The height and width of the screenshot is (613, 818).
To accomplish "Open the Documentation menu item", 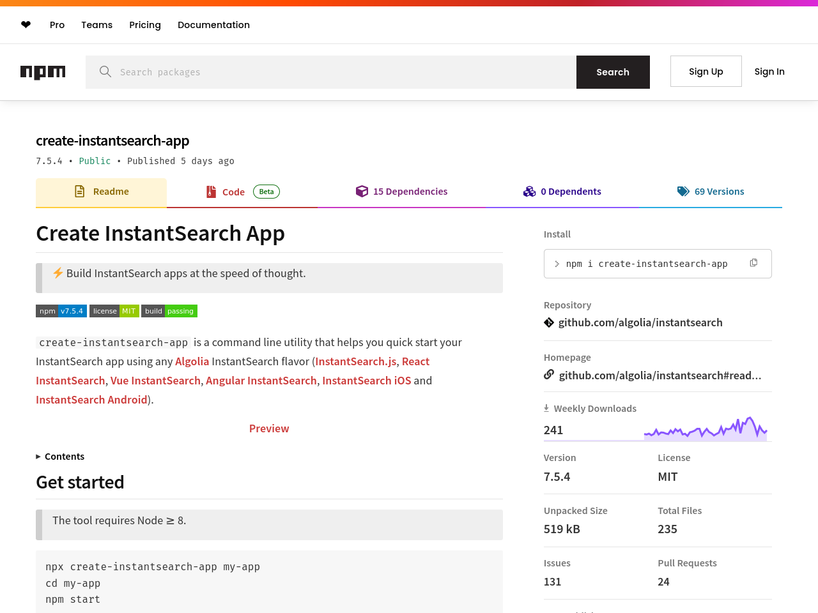I will [213, 25].
